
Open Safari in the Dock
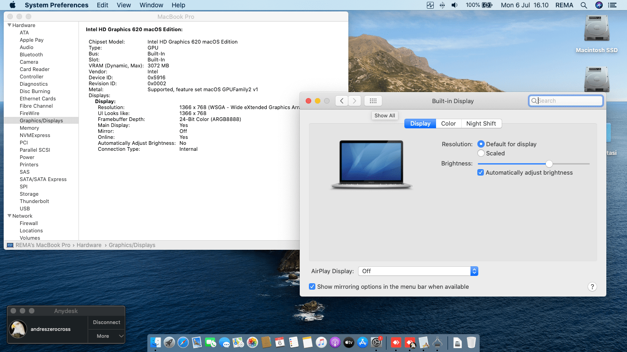coord(183,342)
